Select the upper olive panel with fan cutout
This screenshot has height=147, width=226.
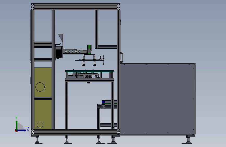click(x=43, y=82)
